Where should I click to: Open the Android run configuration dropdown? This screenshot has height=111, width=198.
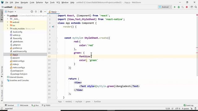pyautogui.click(x=165, y=7)
